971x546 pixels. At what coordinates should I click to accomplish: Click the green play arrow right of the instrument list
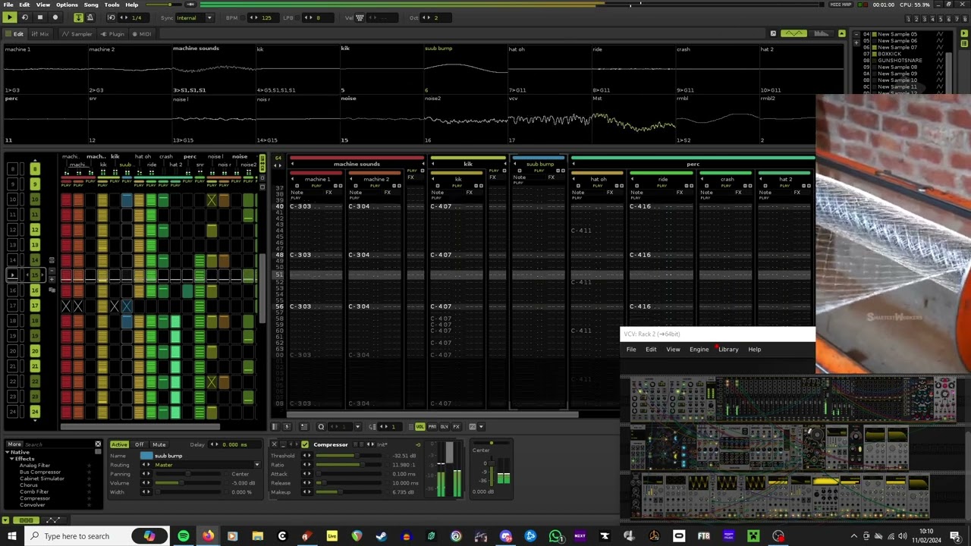(x=964, y=33)
